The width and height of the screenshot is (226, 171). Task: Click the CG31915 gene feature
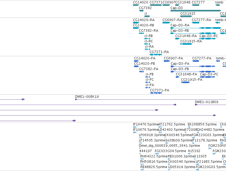tap(186, 16)
